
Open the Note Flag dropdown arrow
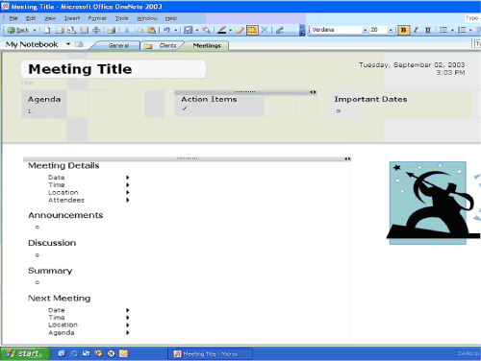click(197, 31)
